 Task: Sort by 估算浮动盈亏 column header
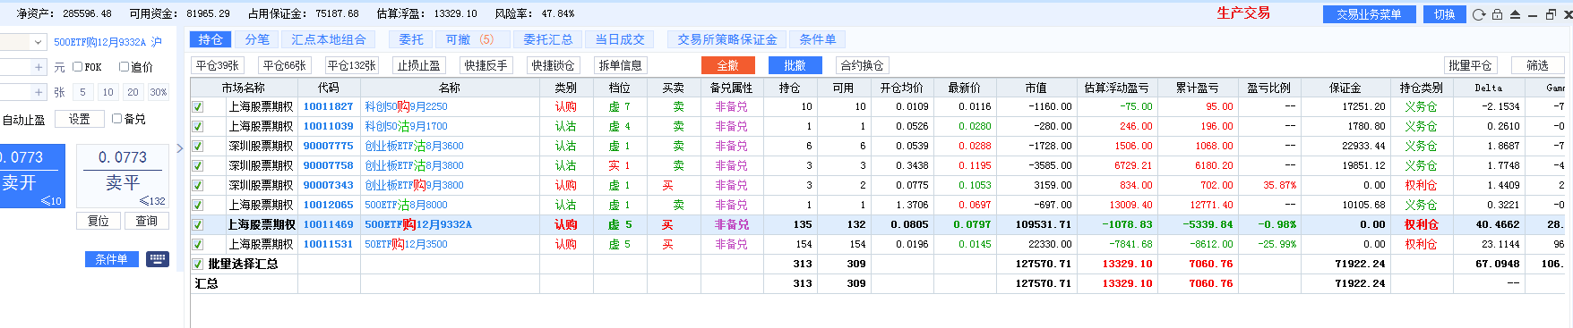point(1116,88)
